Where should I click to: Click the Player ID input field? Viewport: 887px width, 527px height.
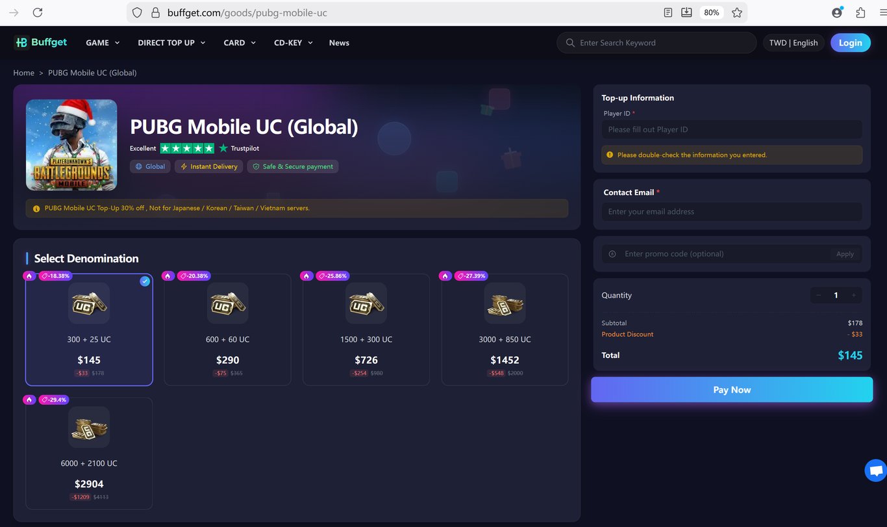coord(732,129)
